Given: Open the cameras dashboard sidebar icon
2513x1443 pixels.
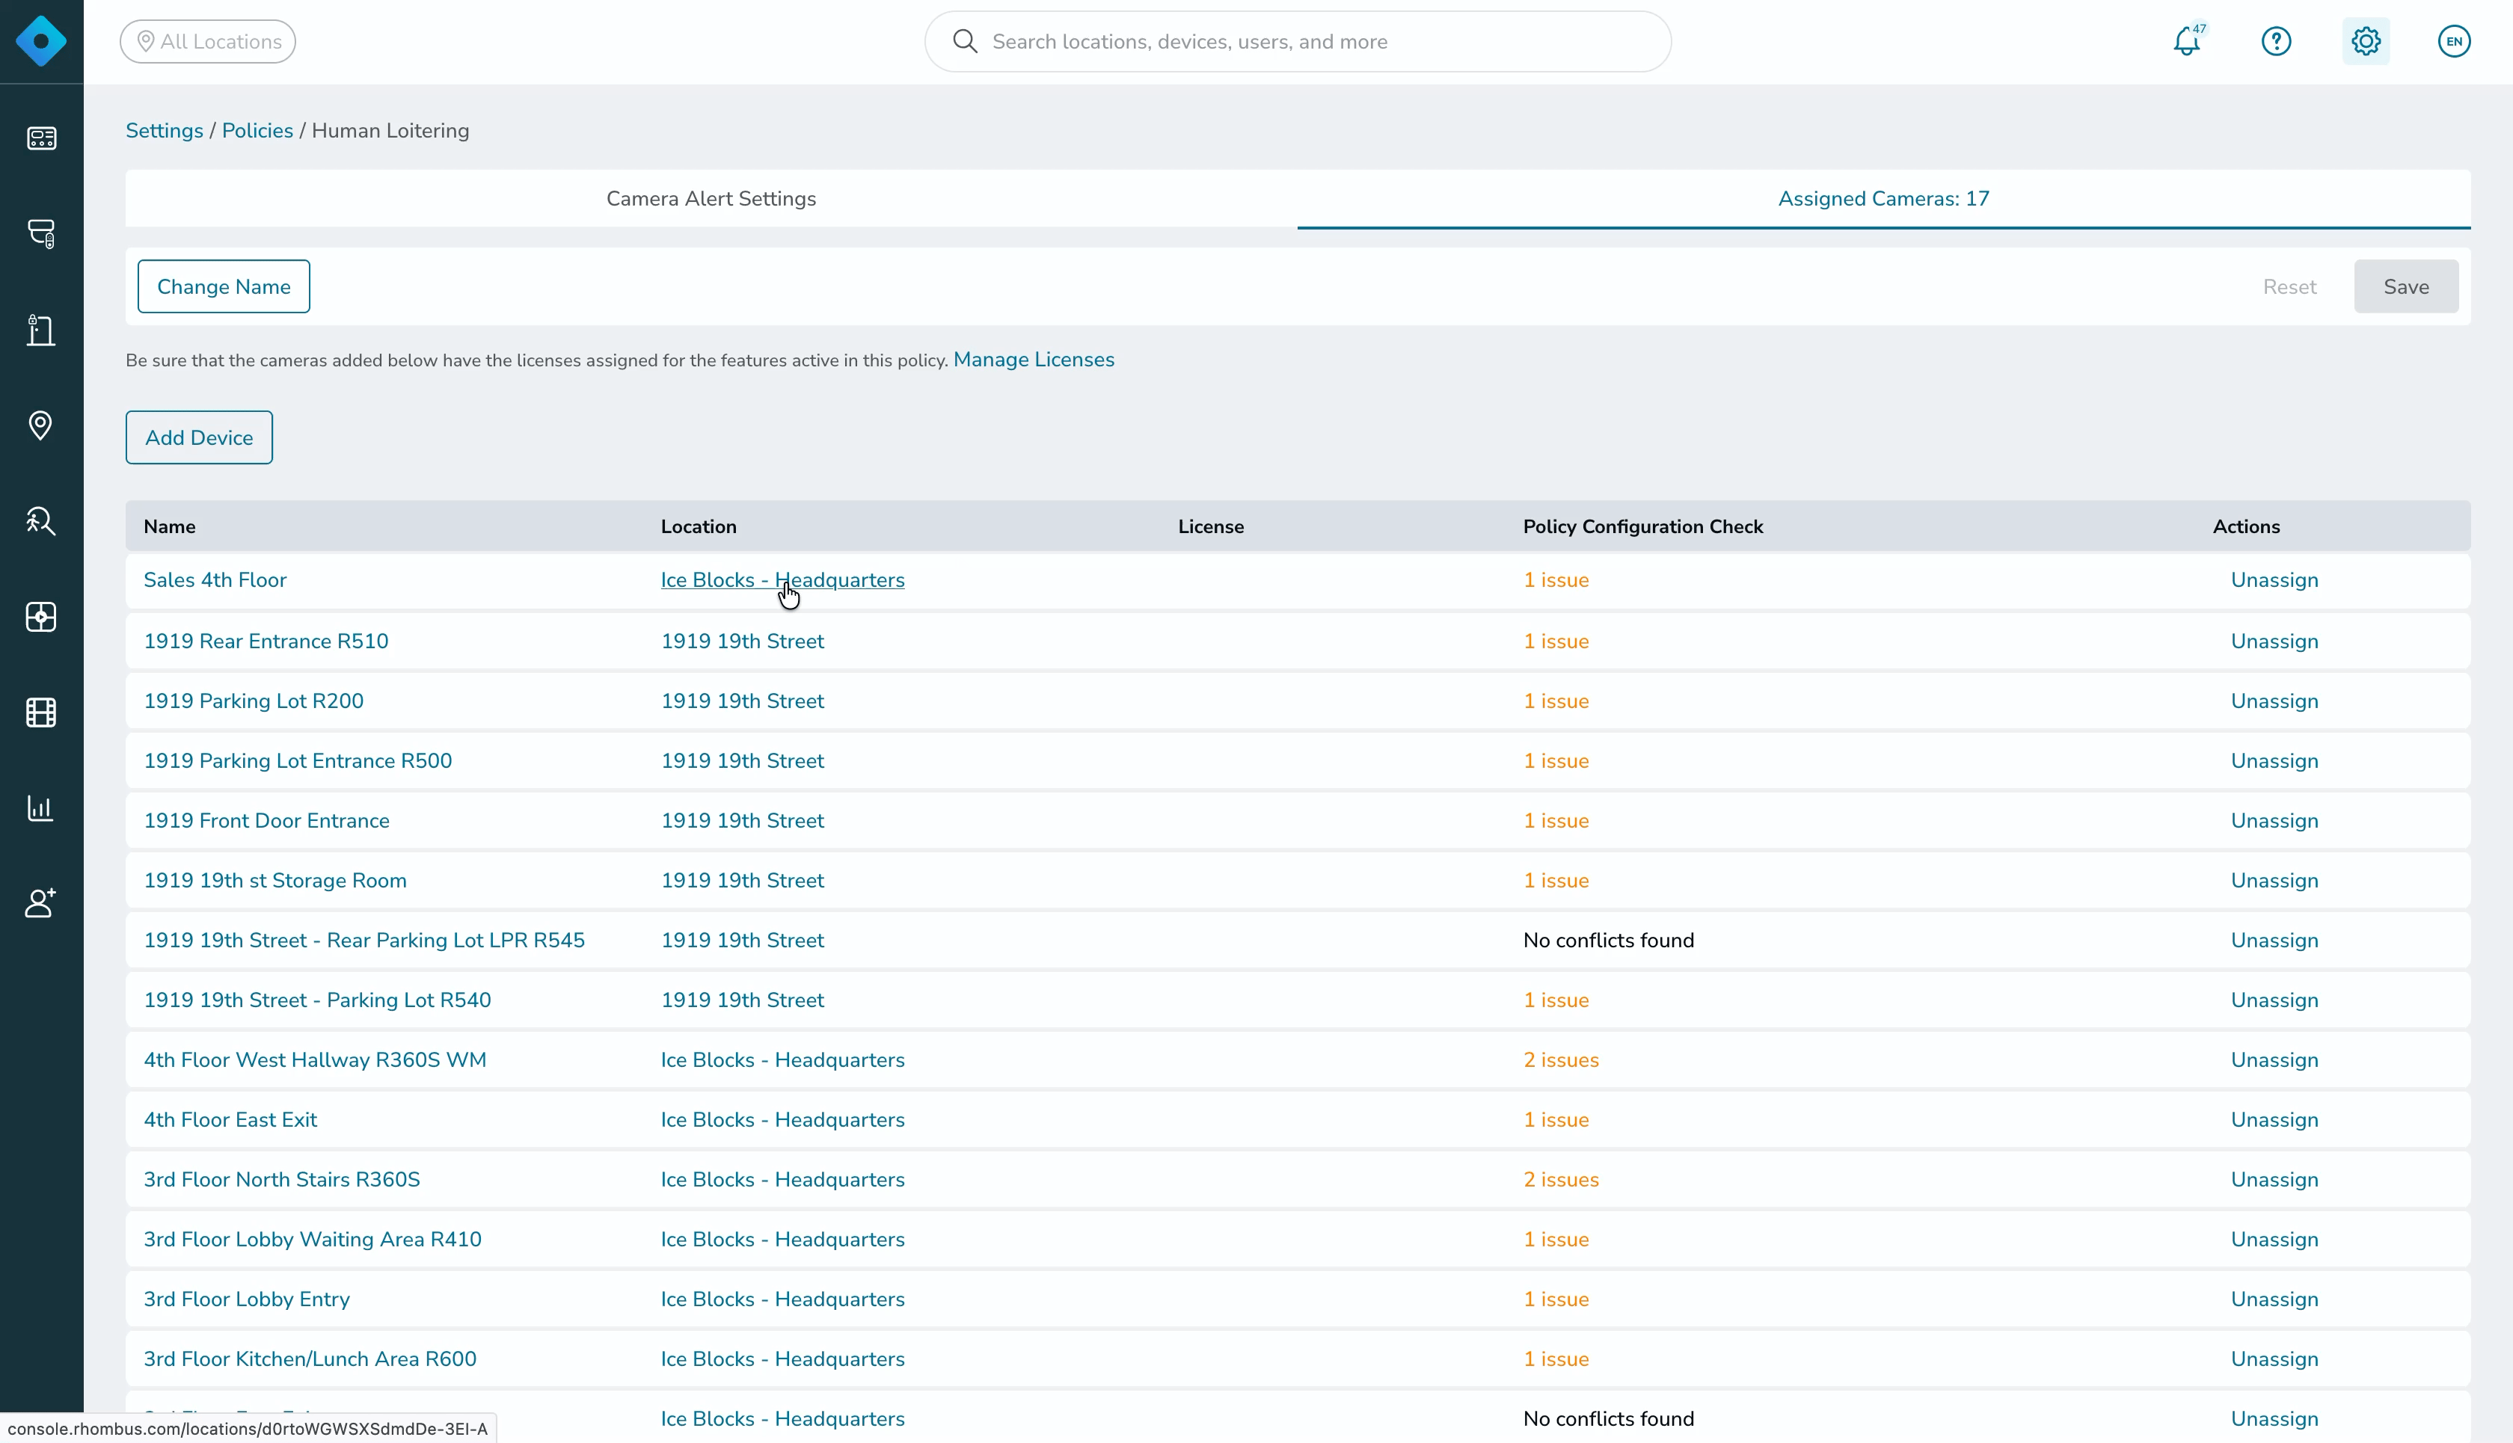Looking at the screenshot, I should [40, 138].
